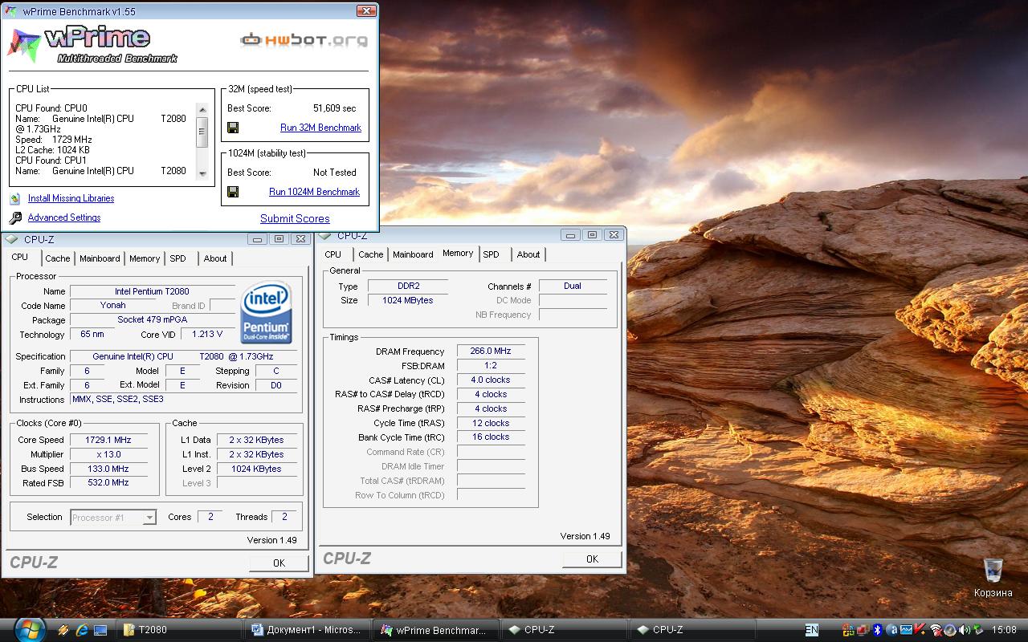
Task: Click the icon beside Install Missing Libraries
Action: pyautogui.click(x=15, y=199)
